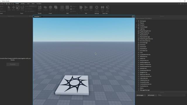Stop the running test
The width and height of the screenshot is (187, 105).
91,8
